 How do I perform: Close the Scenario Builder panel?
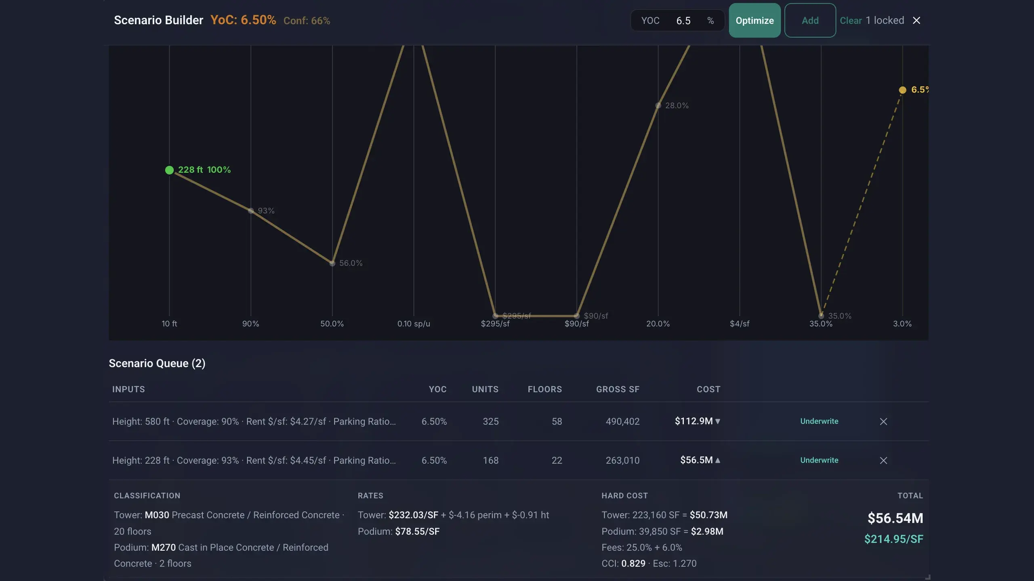pos(916,21)
